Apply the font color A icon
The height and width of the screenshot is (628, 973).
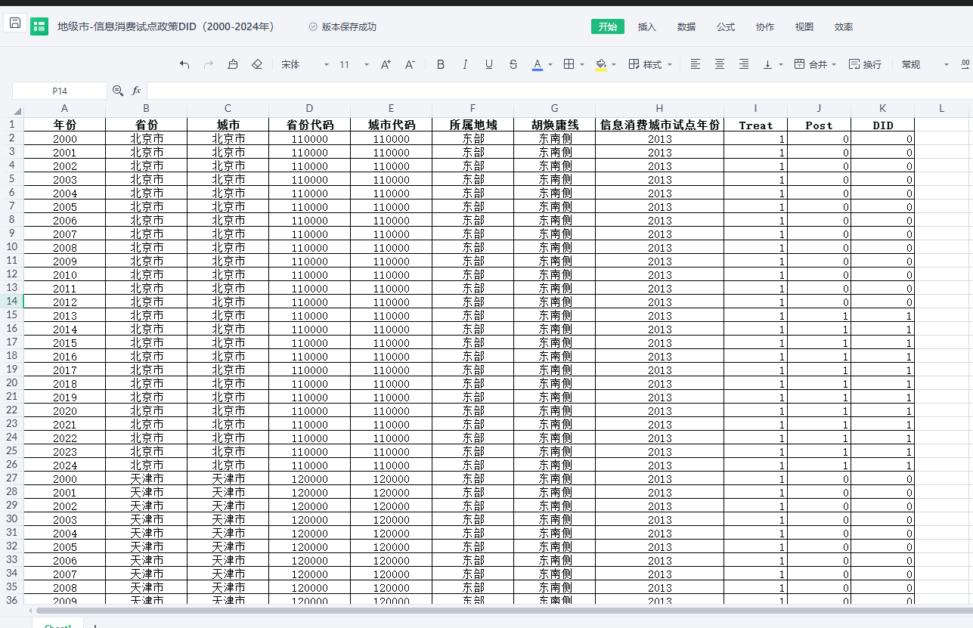(538, 65)
